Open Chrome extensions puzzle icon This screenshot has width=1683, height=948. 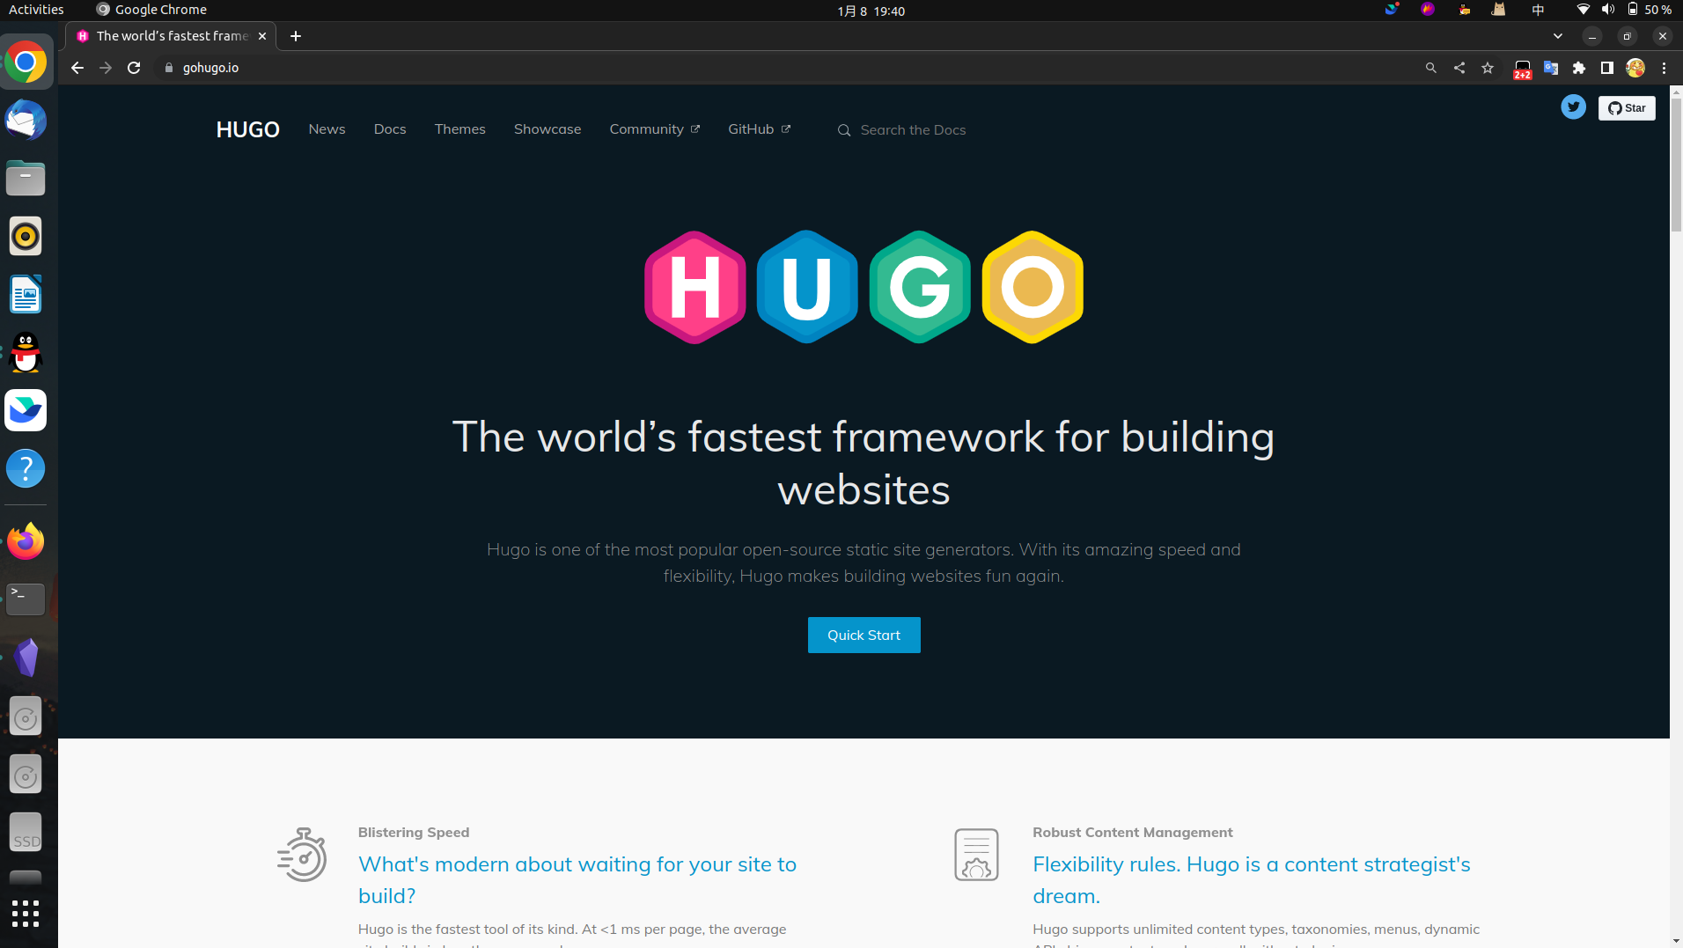point(1579,68)
